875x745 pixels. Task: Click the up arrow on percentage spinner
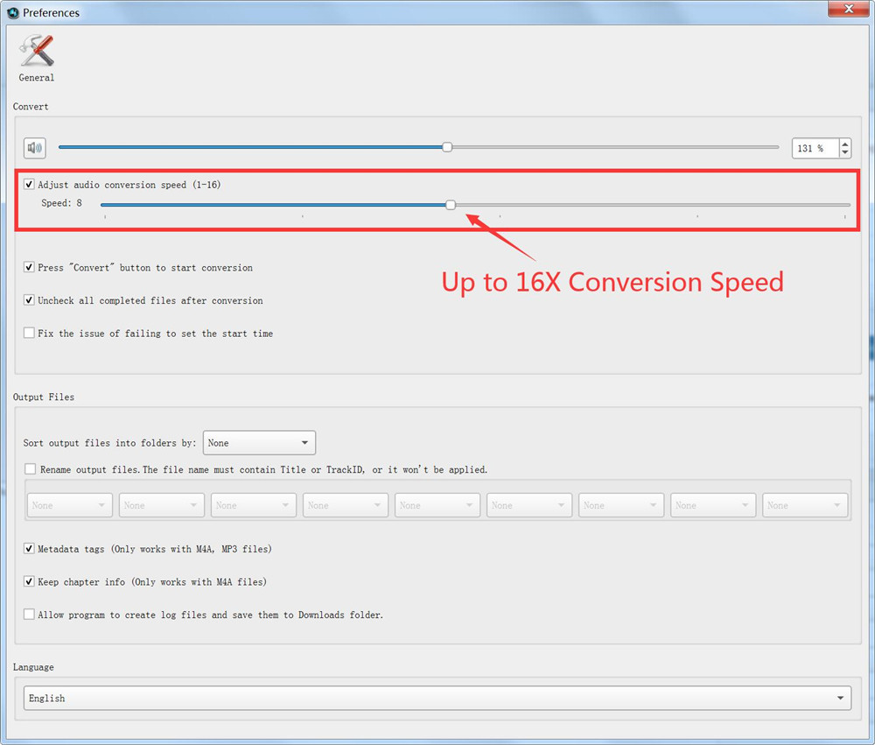coord(844,143)
